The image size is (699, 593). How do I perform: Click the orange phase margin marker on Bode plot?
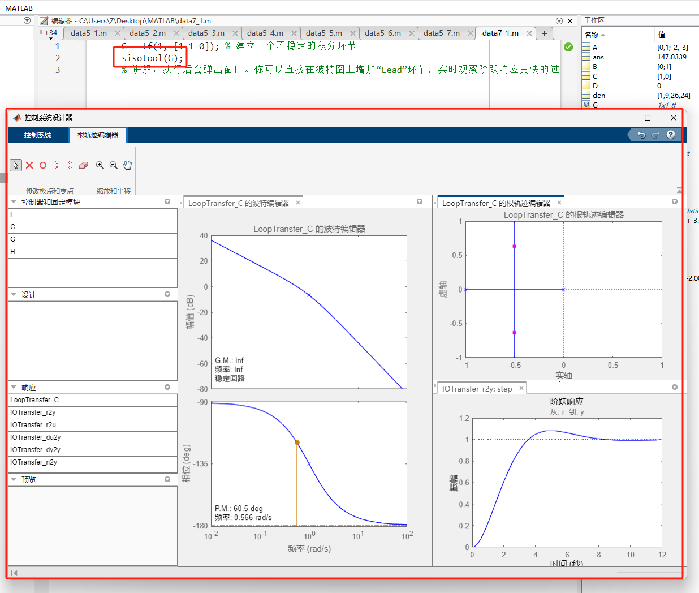(x=297, y=442)
